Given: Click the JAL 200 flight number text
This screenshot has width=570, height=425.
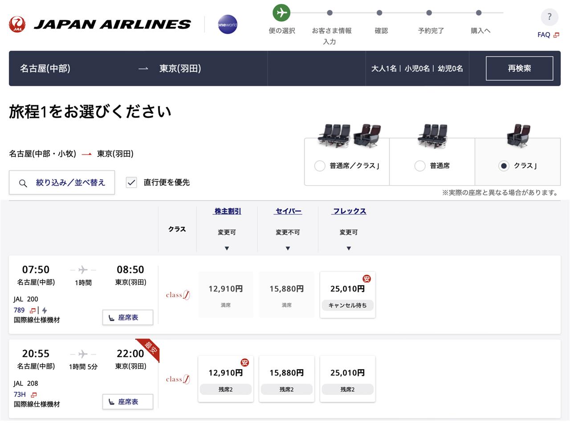Looking at the screenshot, I should click(x=26, y=299).
